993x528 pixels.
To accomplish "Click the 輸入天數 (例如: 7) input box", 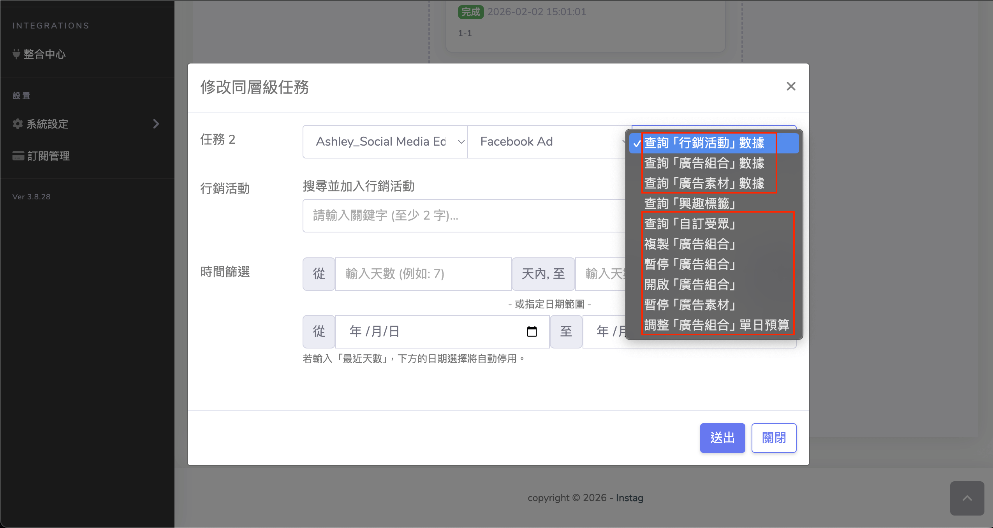I will [423, 274].
